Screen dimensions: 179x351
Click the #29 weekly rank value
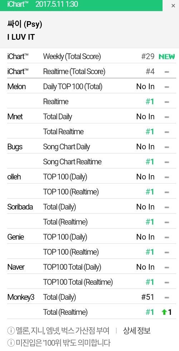[x=147, y=56]
